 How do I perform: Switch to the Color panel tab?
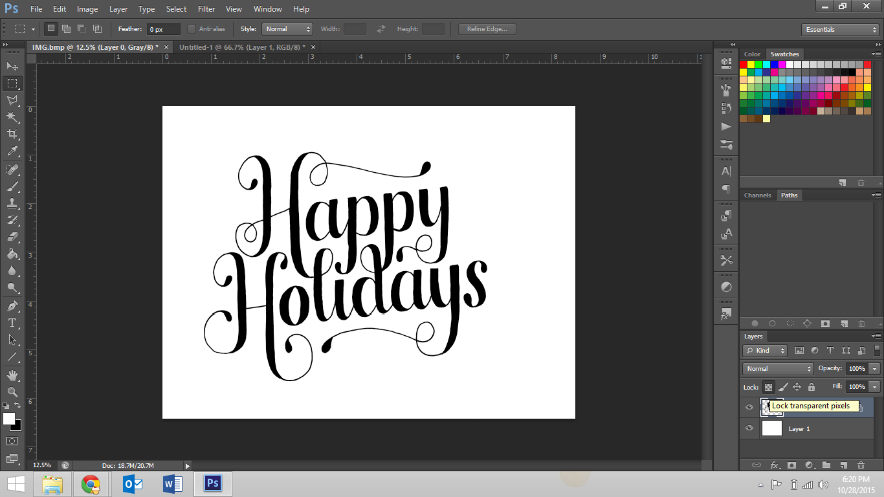[x=752, y=54]
